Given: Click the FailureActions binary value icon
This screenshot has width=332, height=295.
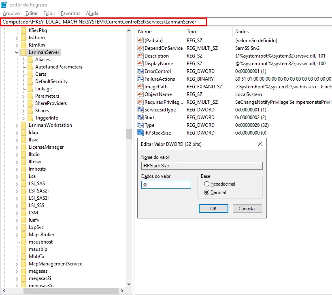Looking at the screenshot, I should pos(140,79).
